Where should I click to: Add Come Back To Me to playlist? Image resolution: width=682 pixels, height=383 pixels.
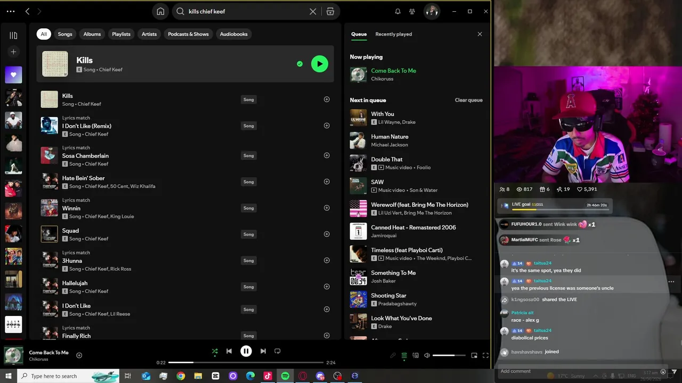(79, 355)
